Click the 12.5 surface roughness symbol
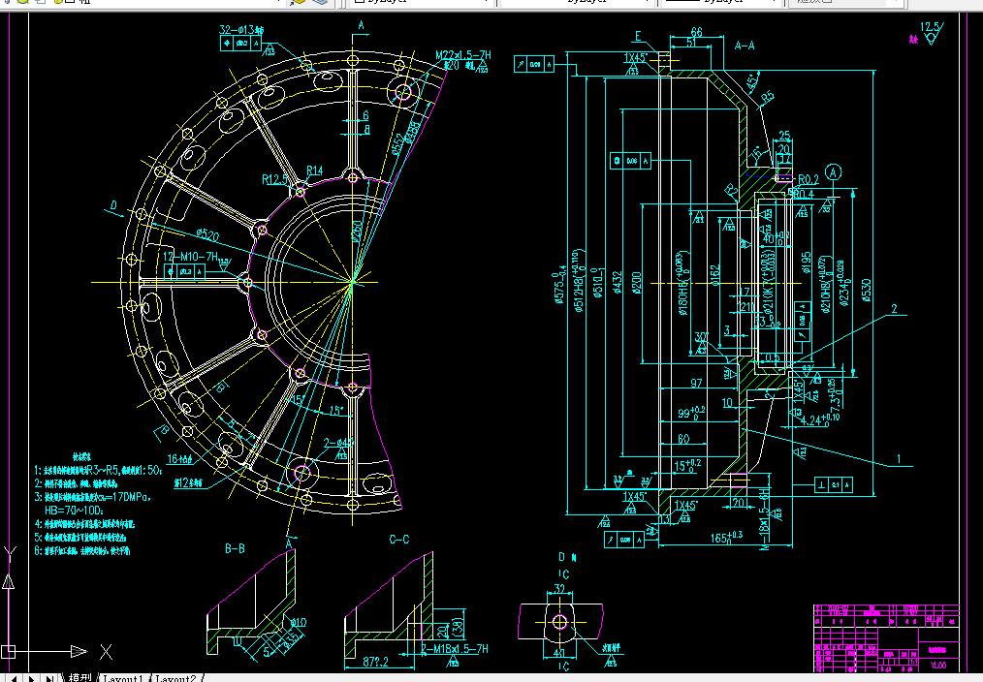The height and width of the screenshot is (682, 983). click(x=931, y=33)
